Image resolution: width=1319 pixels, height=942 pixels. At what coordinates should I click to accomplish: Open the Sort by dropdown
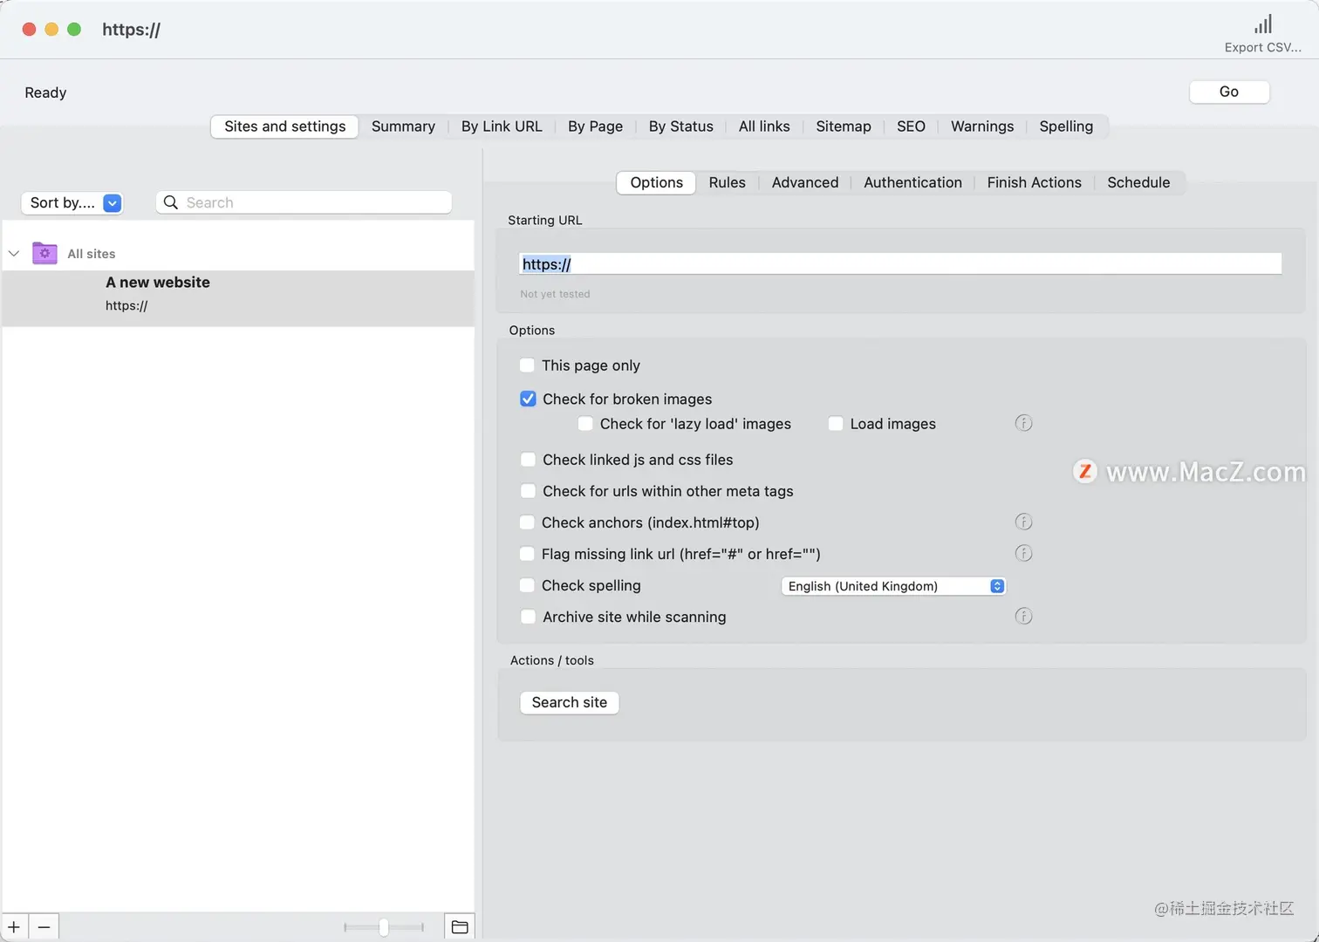[72, 202]
